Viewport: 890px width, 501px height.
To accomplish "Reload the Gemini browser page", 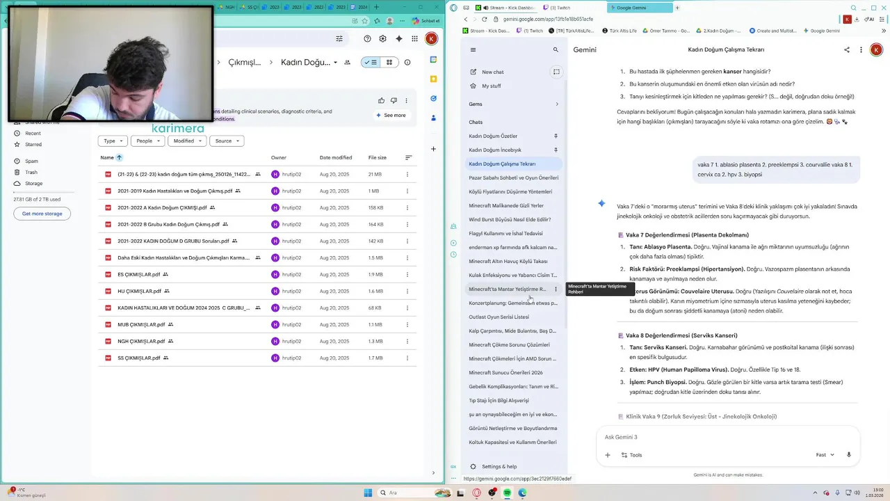I will click(x=485, y=19).
